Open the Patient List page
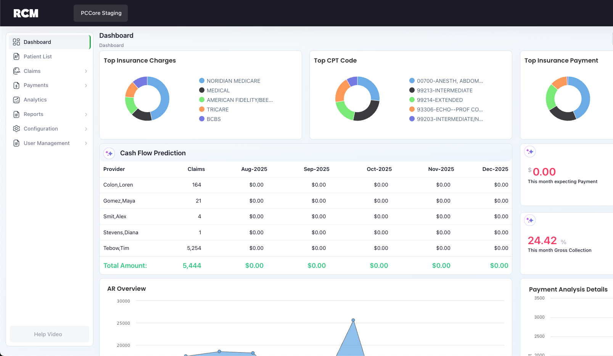This screenshot has height=356, width=613. click(50, 56)
